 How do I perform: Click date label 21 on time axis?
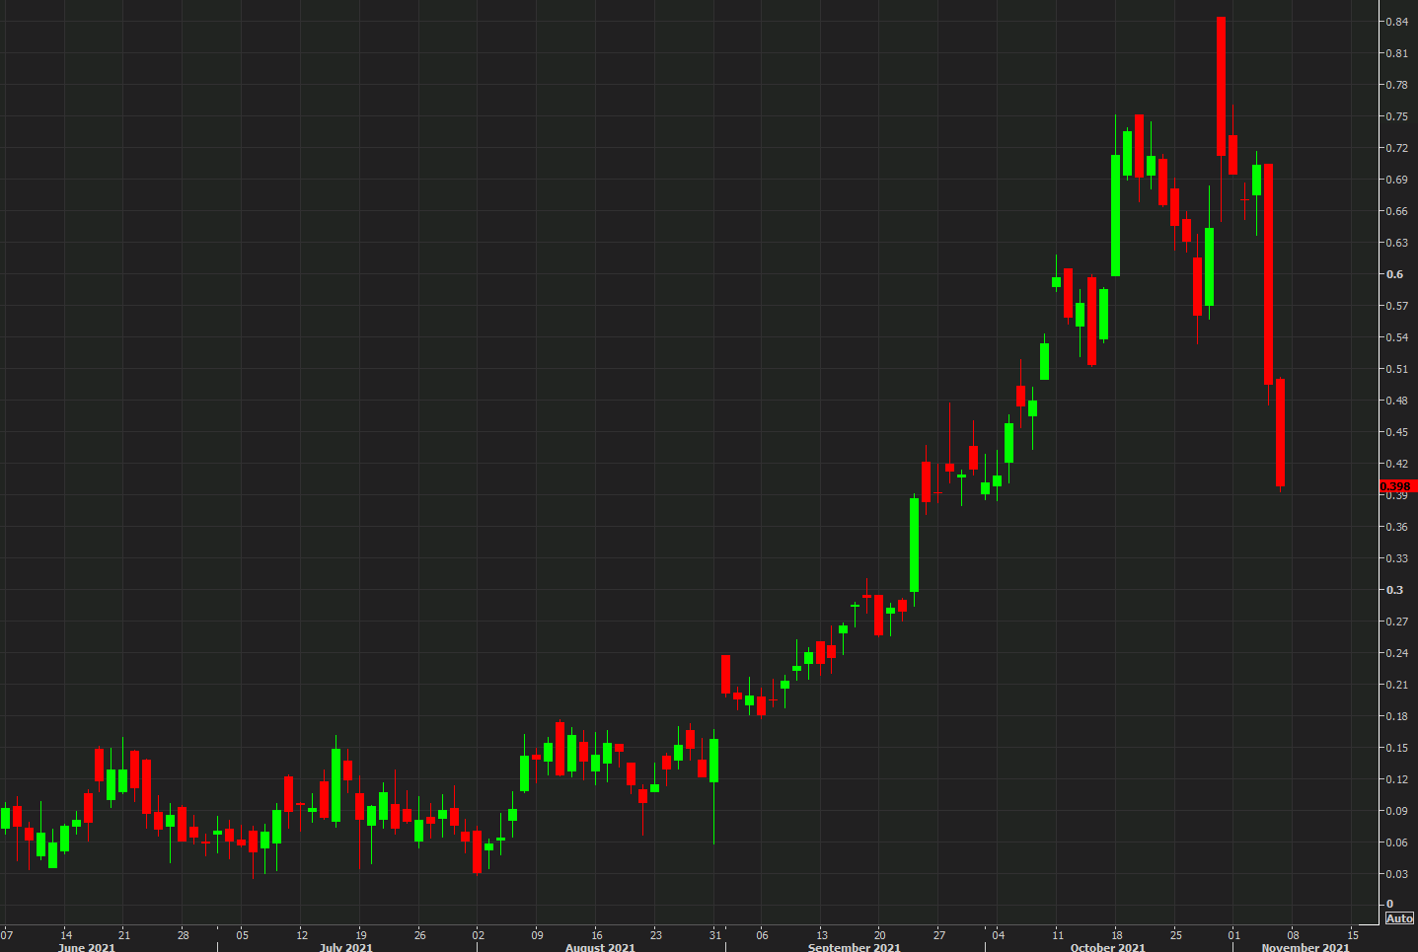pos(124,934)
